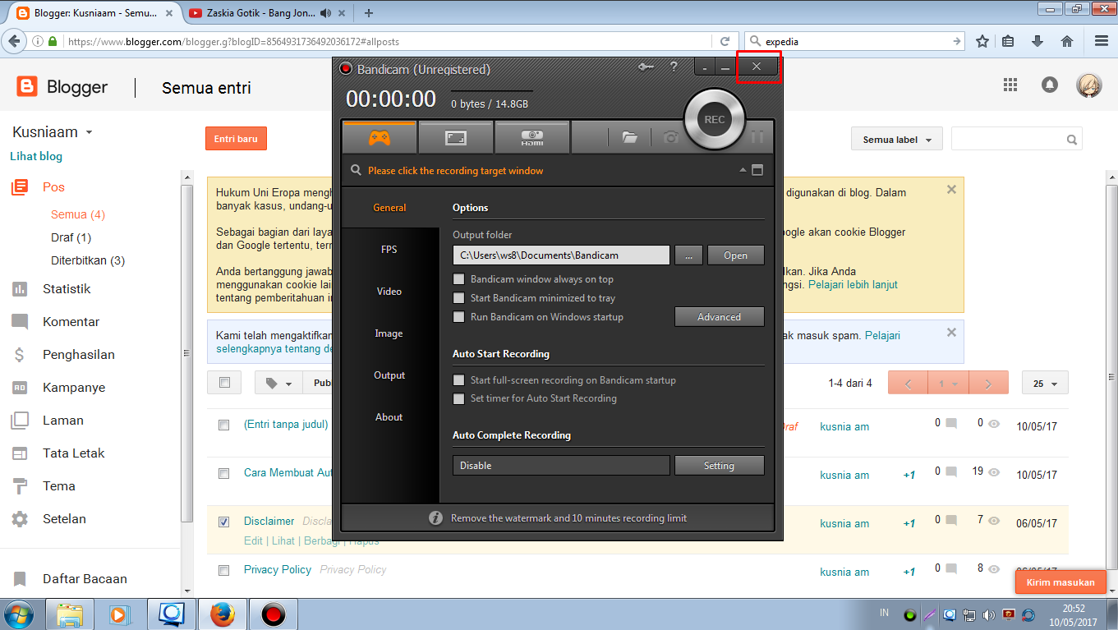Viewport: 1118px width, 630px height.
Task: Enable Bandicam window always on top
Action: tap(459, 279)
